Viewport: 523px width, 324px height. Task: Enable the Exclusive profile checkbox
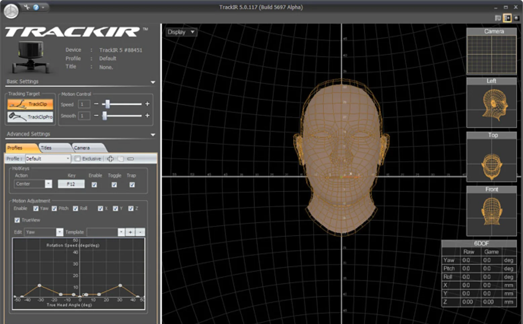click(x=78, y=159)
